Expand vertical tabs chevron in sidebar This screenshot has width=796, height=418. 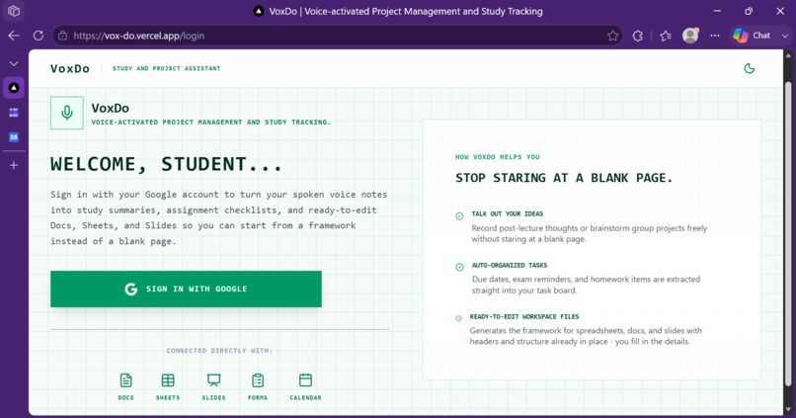[x=14, y=63]
